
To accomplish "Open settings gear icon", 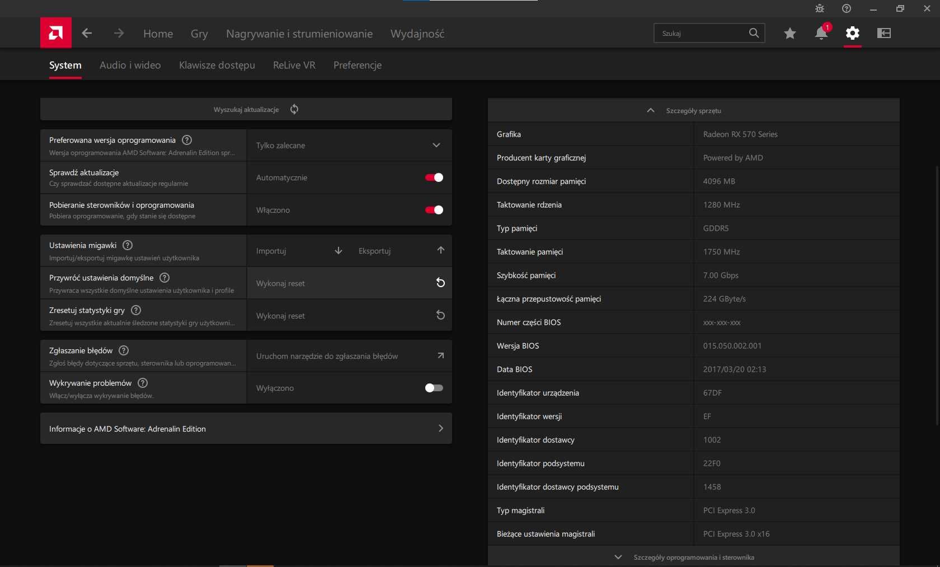I will coord(852,33).
